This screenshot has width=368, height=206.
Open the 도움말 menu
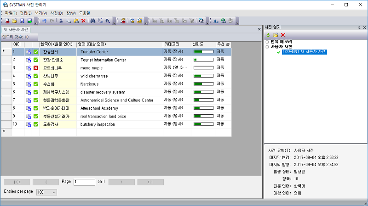pyautogui.click(x=85, y=13)
